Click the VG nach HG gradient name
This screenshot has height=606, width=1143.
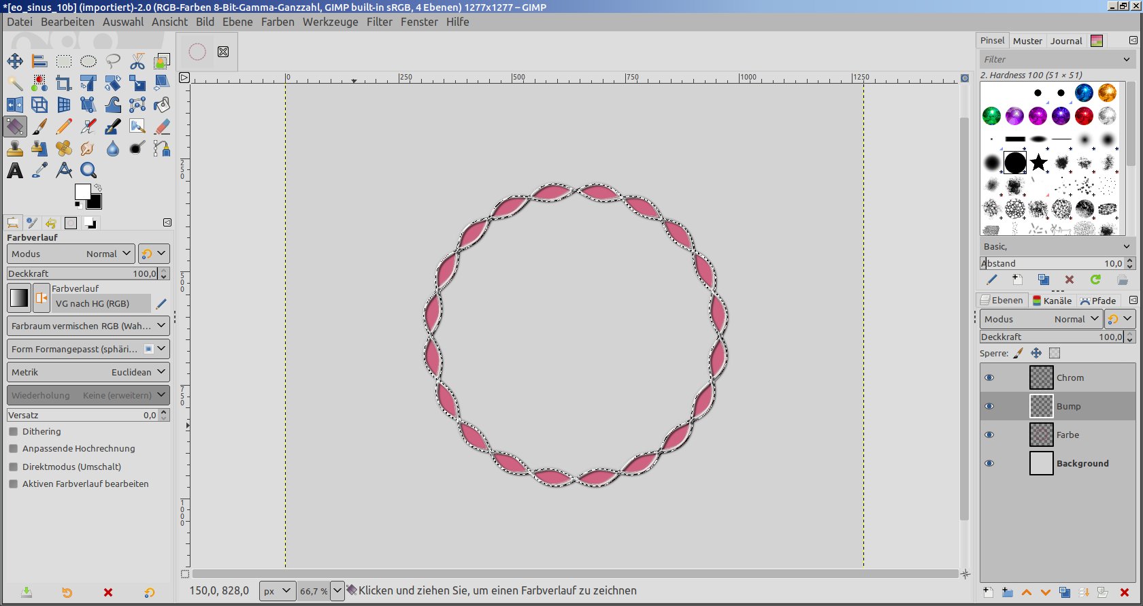coord(93,304)
